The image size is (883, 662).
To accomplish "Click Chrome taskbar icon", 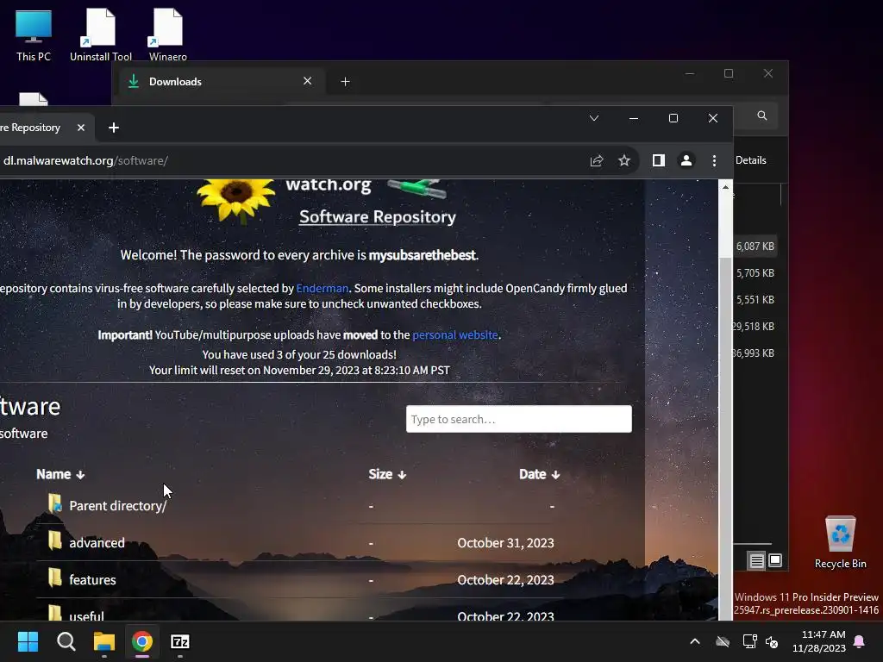I will click(x=142, y=641).
